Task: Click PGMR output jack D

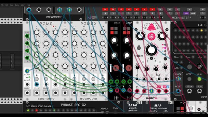Action: pos(27,58)
